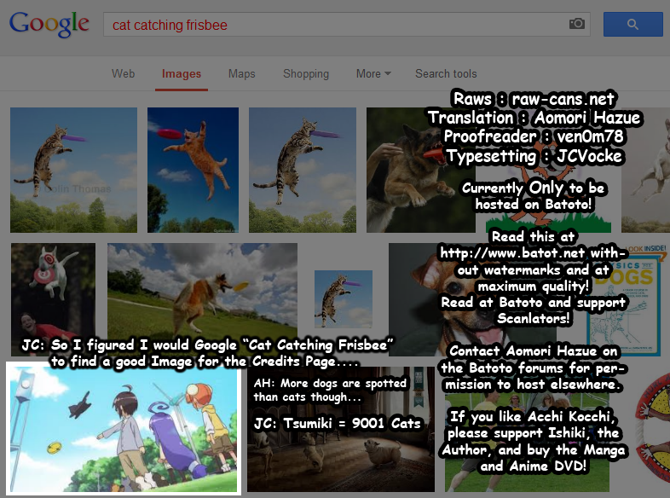
Task: Expand the More dropdown menu
Action: (373, 74)
